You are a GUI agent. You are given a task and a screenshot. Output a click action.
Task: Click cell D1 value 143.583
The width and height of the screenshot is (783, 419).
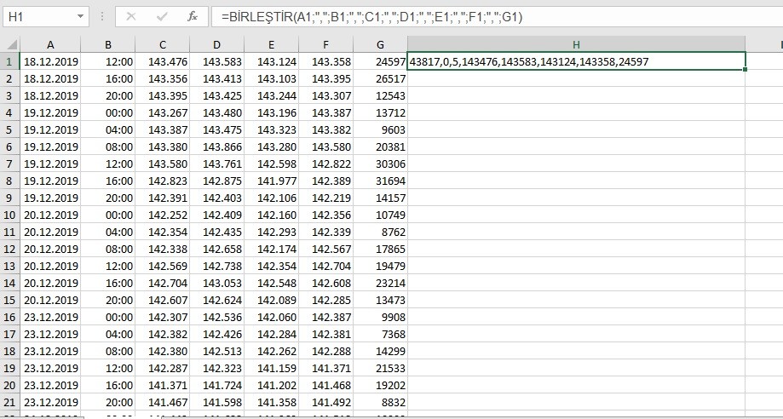click(216, 61)
